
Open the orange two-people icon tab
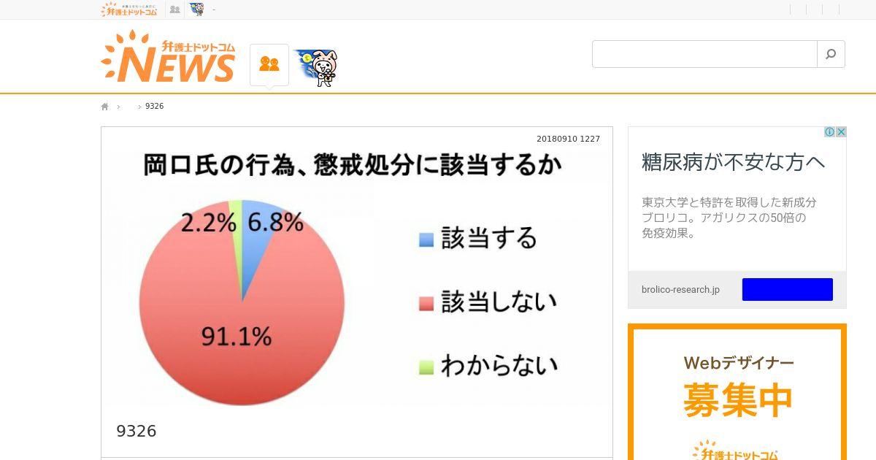269,64
